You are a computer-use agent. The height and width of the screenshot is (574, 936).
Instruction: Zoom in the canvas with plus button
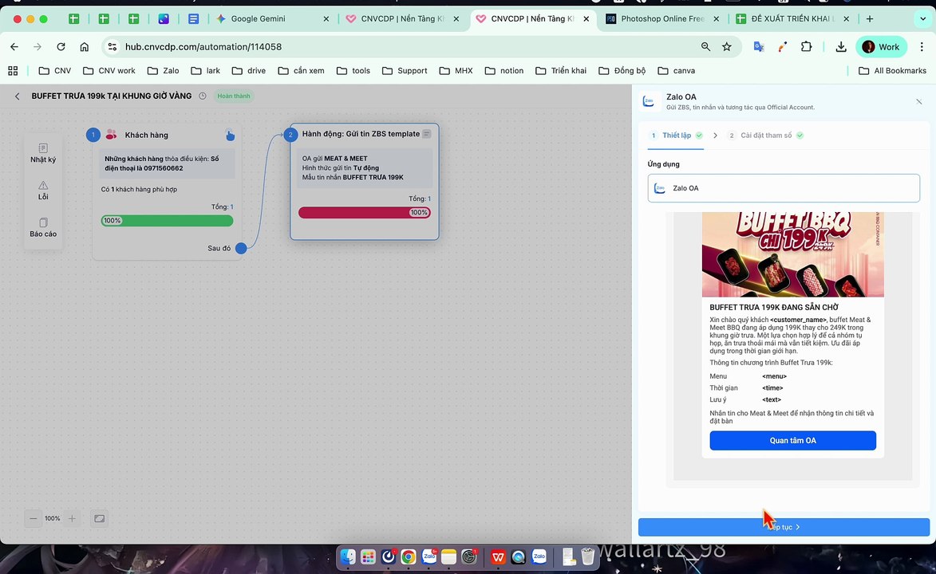(72, 518)
